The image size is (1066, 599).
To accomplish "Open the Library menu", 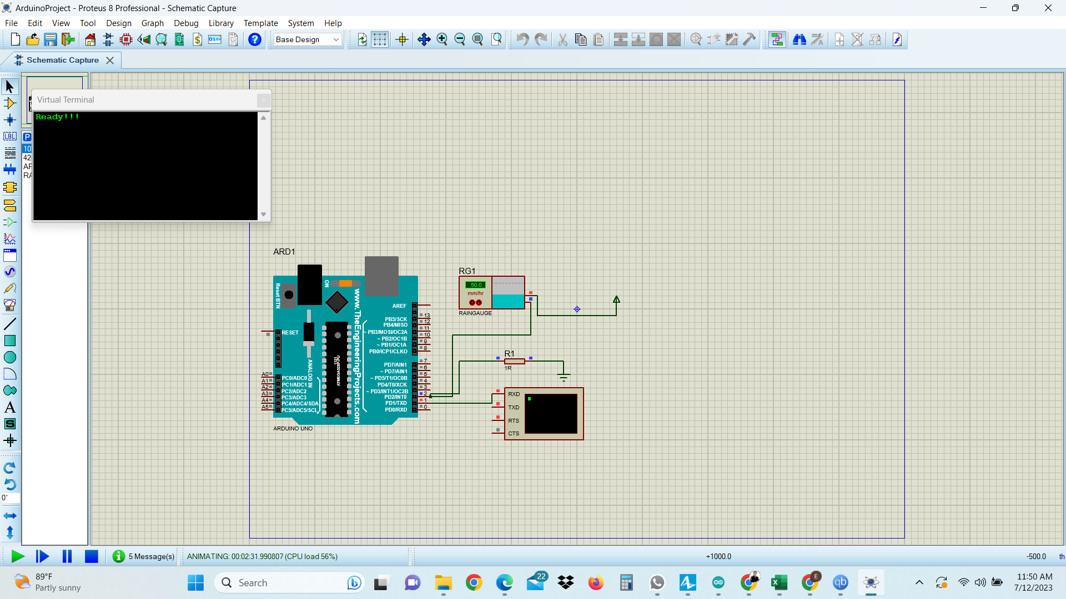I will [x=220, y=23].
